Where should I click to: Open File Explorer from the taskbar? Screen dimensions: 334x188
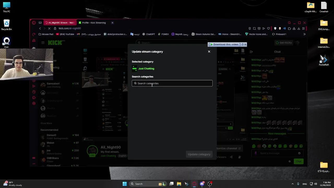(x=179, y=184)
